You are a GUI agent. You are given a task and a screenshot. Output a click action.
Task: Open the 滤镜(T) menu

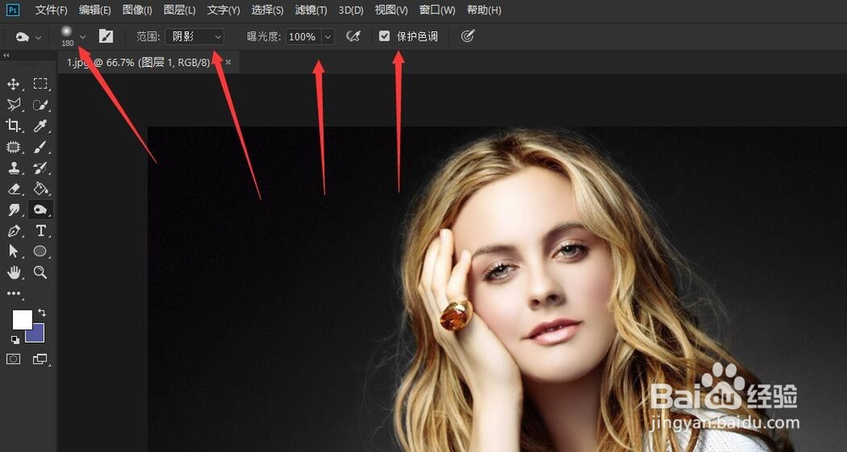click(311, 10)
